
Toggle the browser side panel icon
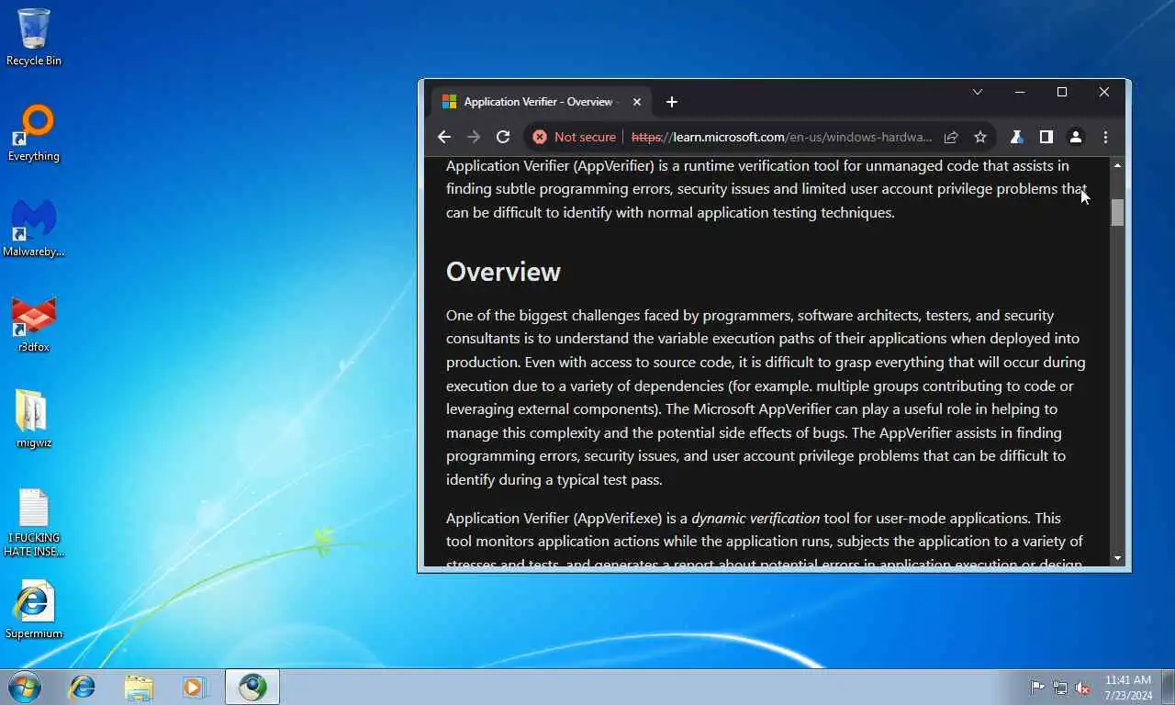point(1046,137)
